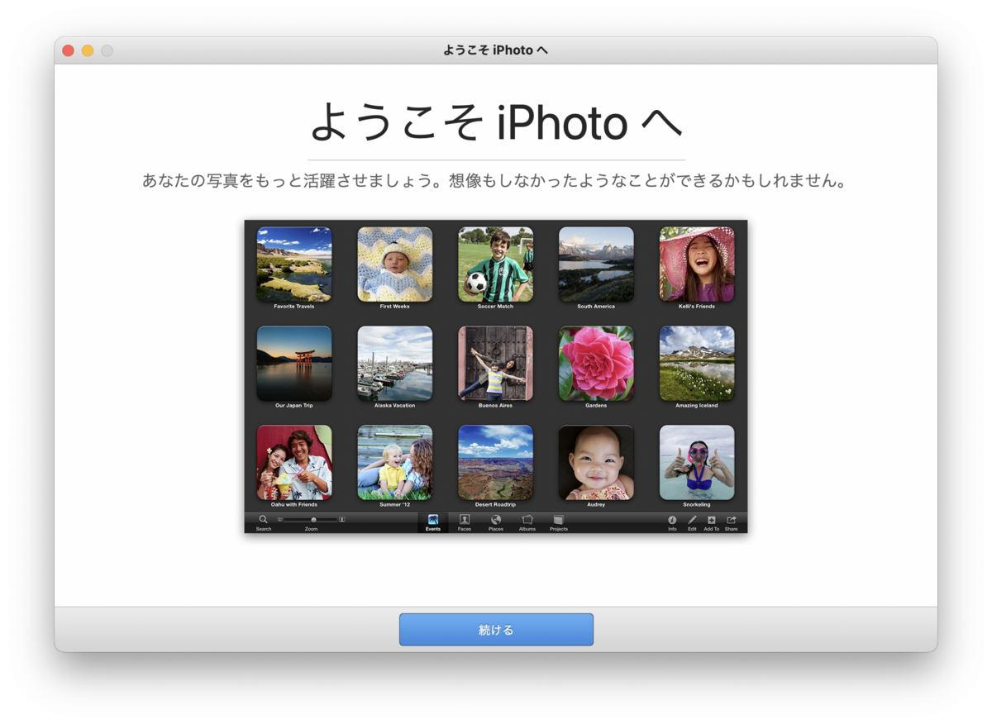Adjust the Zoom slider in toolbar
992x724 pixels.
[x=311, y=520]
